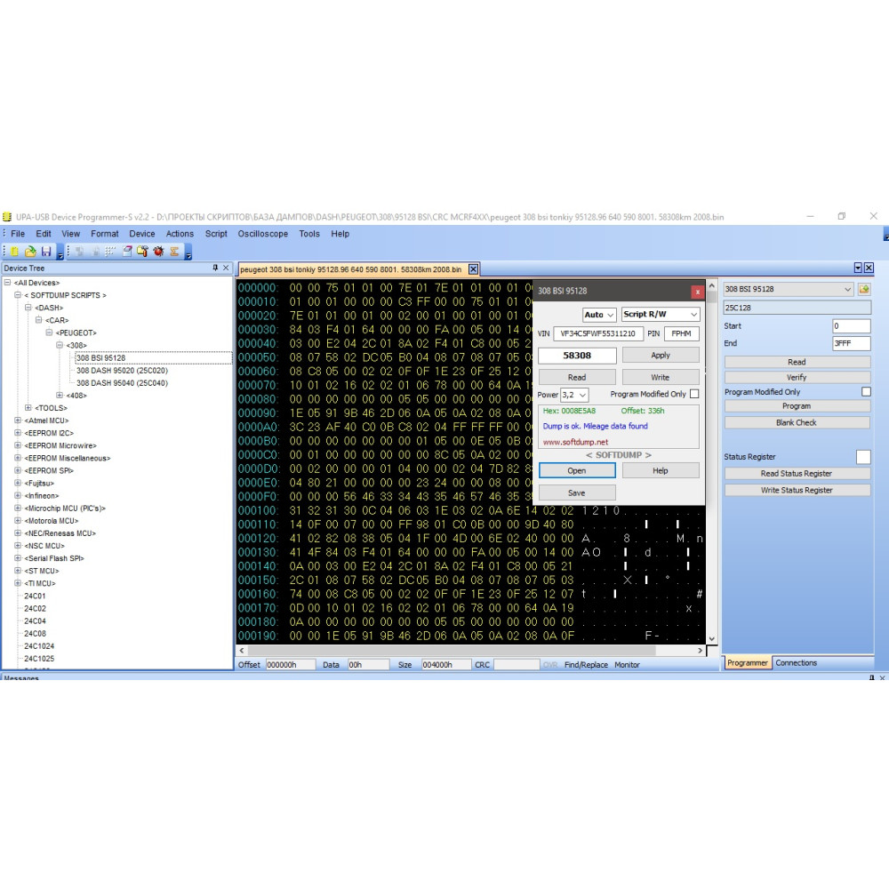Click the Blank Check button
This screenshot has width=889, height=889.
click(797, 422)
